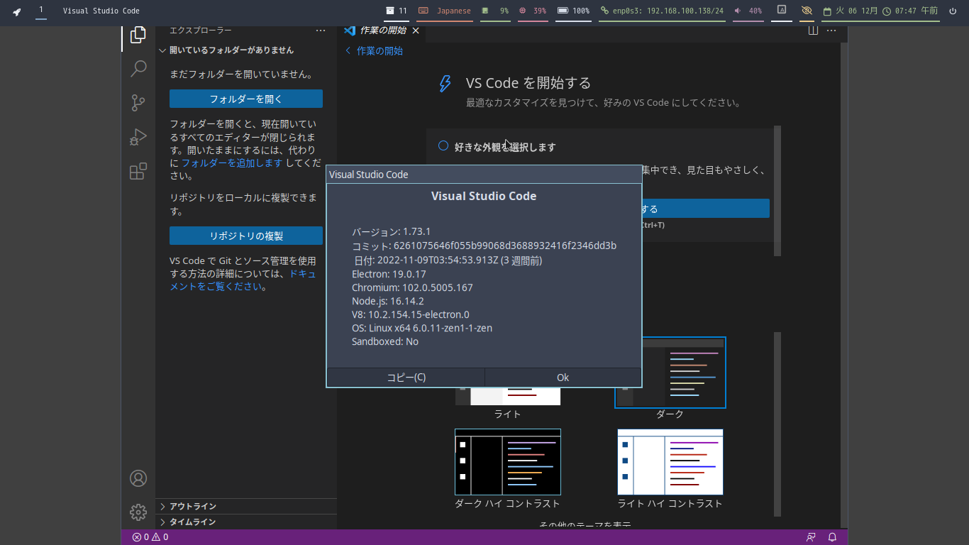Open the Explorer view in activity bar
Viewport: 969px width, 545px height.
click(x=138, y=35)
